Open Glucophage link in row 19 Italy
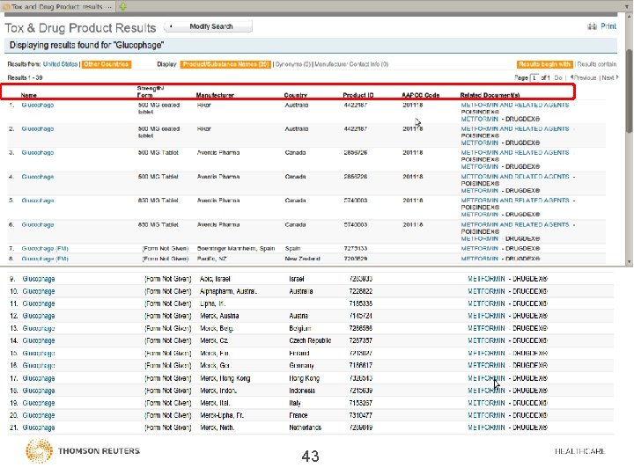 click(39, 404)
